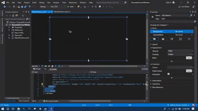
Task: Click the Open File folder icon
Action: pos(19,7)
